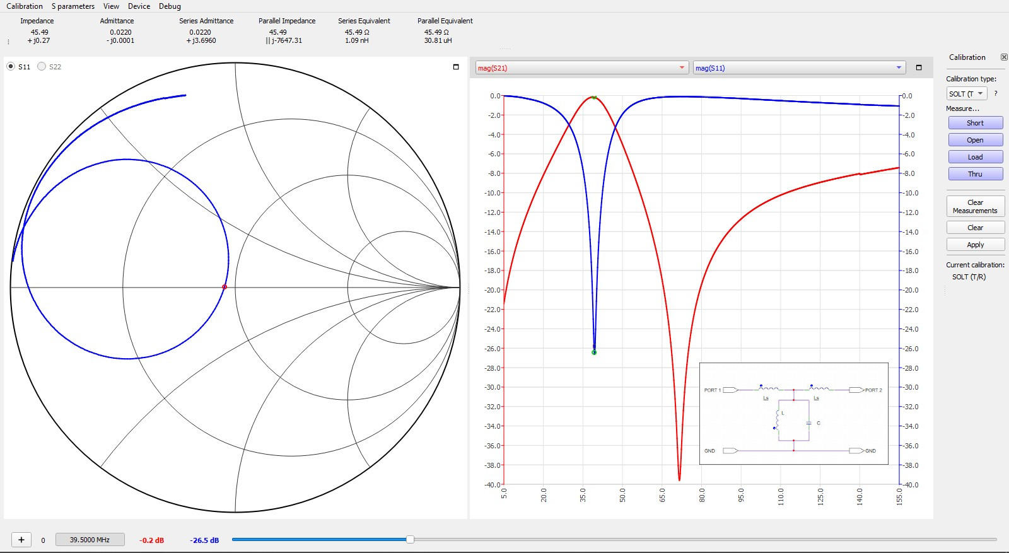Click the Admittance 0.0220 value

(120, 32)
